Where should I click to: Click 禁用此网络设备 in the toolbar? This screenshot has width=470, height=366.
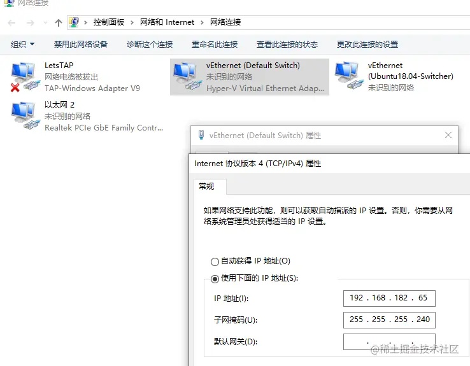pyautogui.click(x=81, y=45)
